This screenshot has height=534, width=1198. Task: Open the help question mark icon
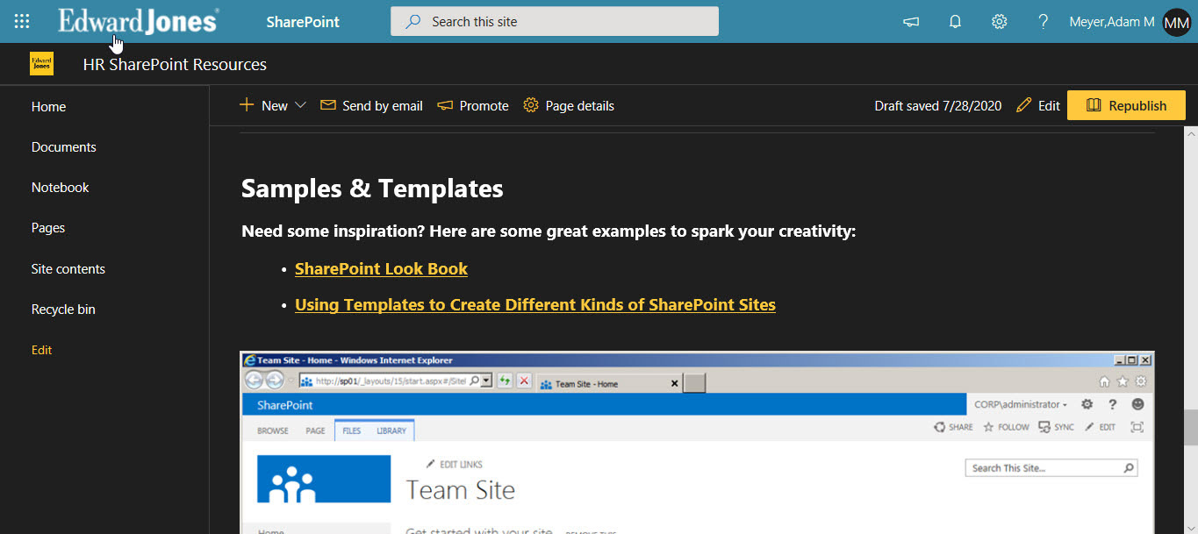[x=1043, y=22]
